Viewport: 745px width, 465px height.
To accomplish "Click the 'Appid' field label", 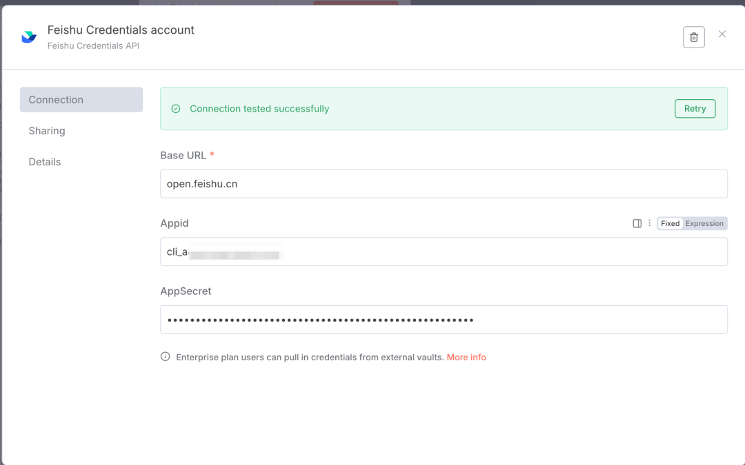I will [x=175, y=223].
